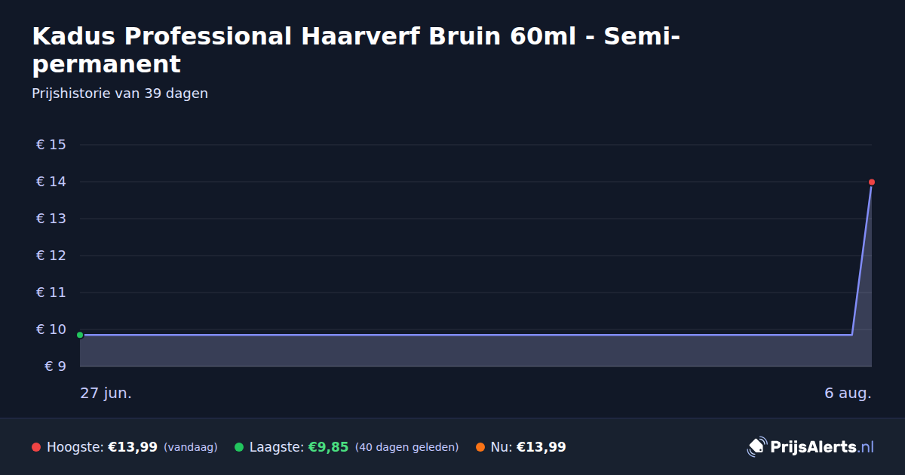Click the green Laagste legend dot
This screenshot has width=905, height=475.
[x=239, y=447]
